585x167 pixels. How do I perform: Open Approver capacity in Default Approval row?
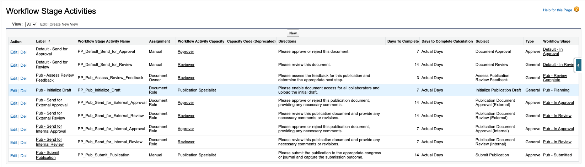tap(186, 51)
